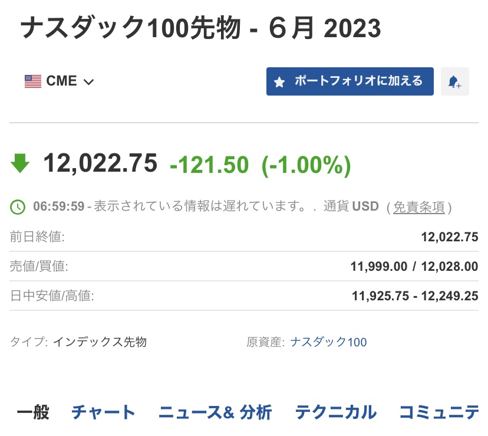488x436 pixels.
Task: Open the ニュース& 分析 tab
Action: 215,412
